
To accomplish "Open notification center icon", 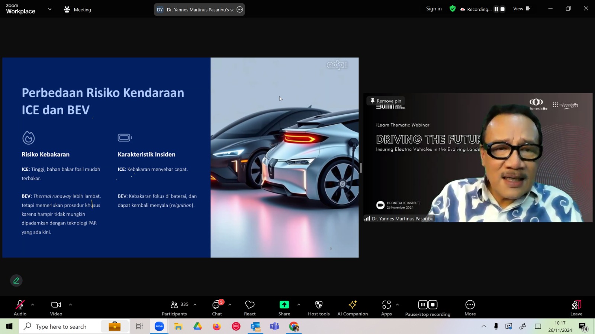I will coord(583,327).
